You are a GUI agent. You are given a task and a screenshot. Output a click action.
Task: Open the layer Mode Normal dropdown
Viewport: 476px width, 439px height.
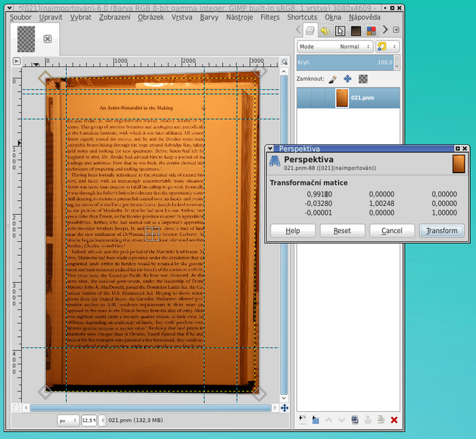(x=335, y=46)
